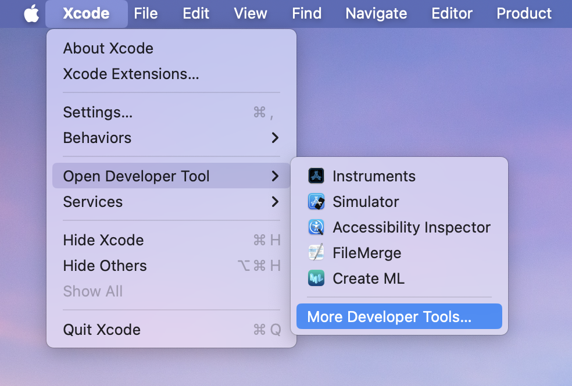572x386 pixels.
Task: Click the Create ML icon
Action: tap(316, 278)
